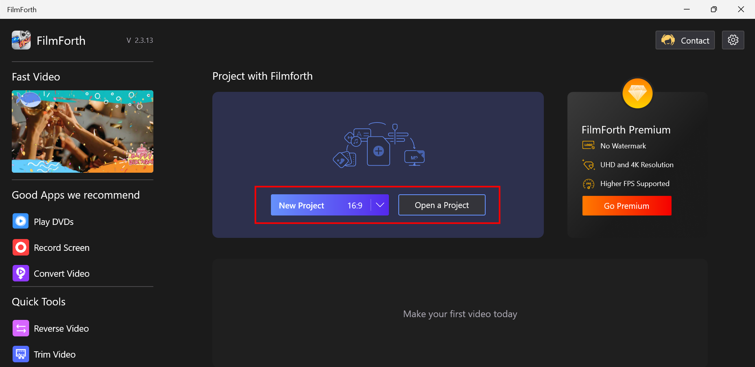Viewport: 755px width, 367px height.
Task: Click the Go Premium button
Action: (627, 206)
